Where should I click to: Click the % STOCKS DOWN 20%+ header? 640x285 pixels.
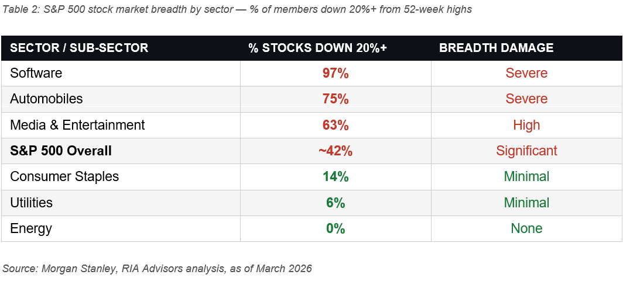[x=317, y=48]
